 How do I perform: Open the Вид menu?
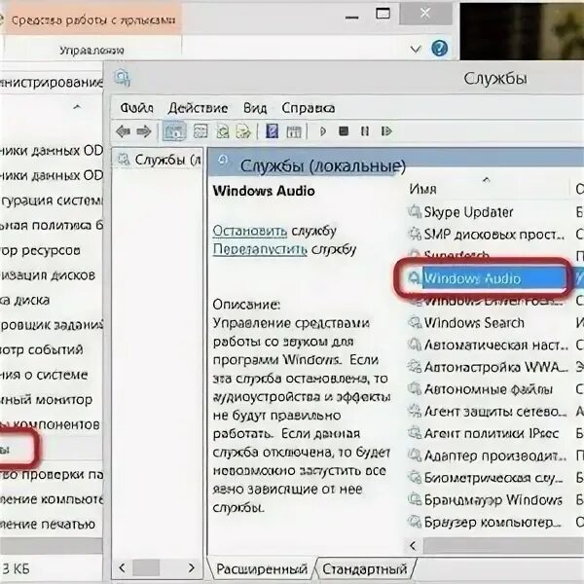point(255,108)
